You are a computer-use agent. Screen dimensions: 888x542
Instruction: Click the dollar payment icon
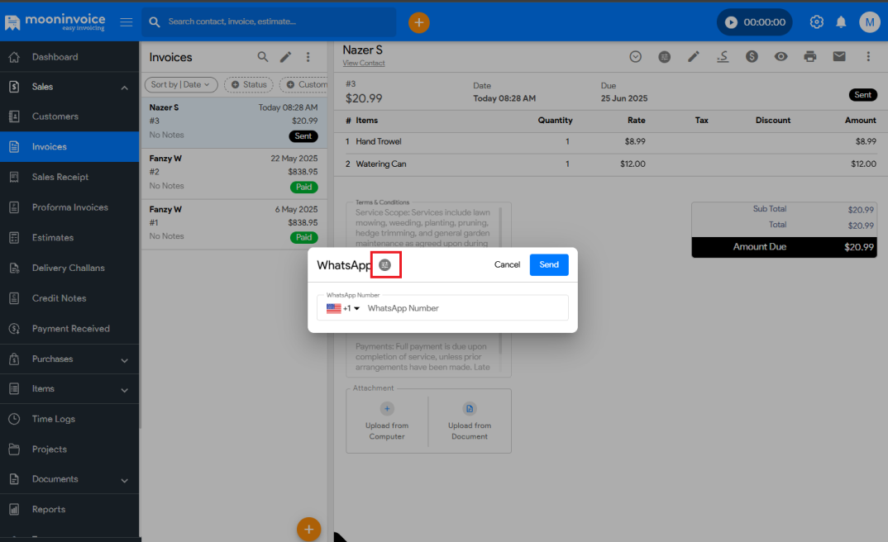[x=752, y=56]
